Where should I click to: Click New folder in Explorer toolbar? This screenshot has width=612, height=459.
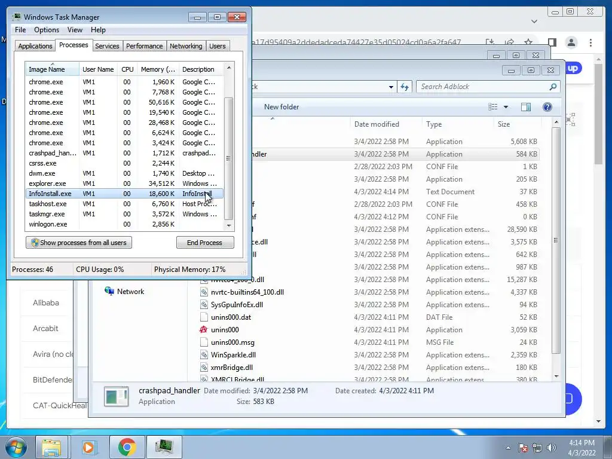click(x=281, y=107)
